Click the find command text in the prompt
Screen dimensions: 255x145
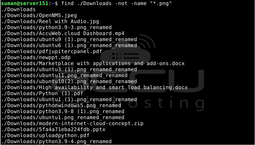coord(117,3)
